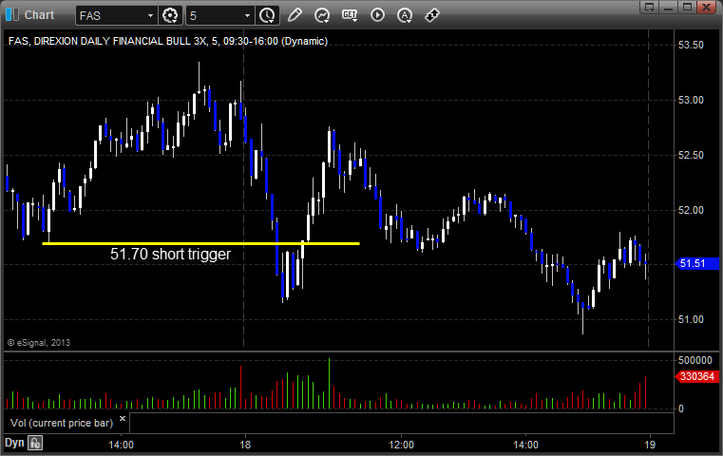Click the blue Chart window icon
The height and width of the screenshot is (456, 723).
pos(12,15)
